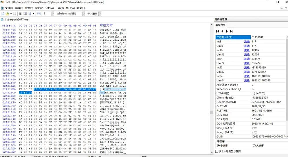Select the FILETIME inspector row
The height and width of the screenshot is (157, 288).
tap(251, 111)
